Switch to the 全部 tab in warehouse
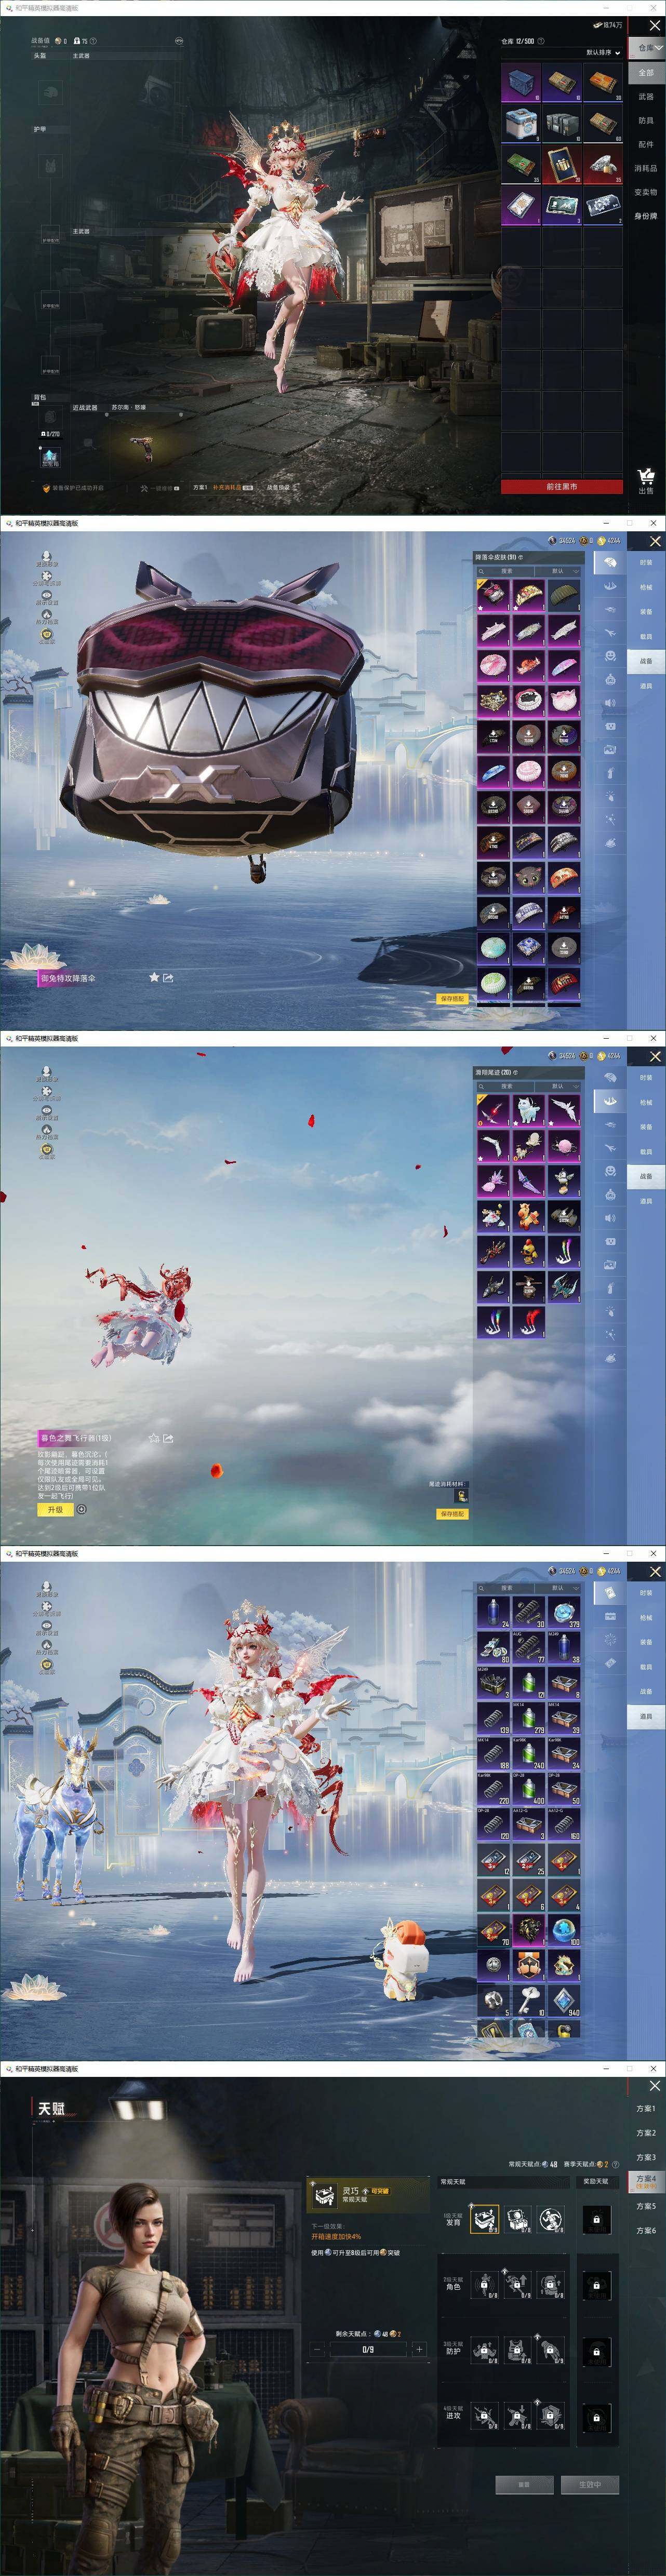 coord(646,73)
